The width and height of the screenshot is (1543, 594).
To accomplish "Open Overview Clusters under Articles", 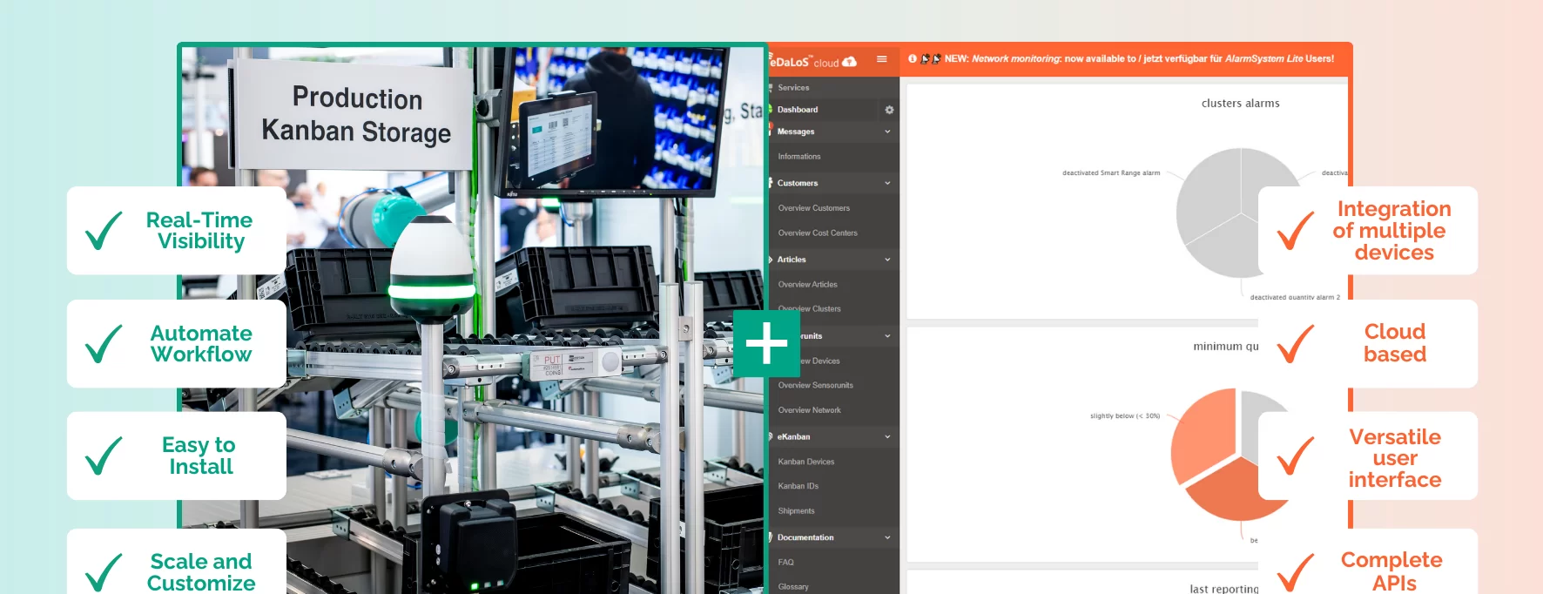I will (x=810, y=309).
